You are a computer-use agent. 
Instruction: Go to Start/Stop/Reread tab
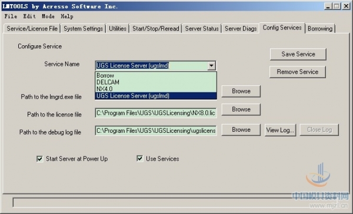click(x=155, y=29)
